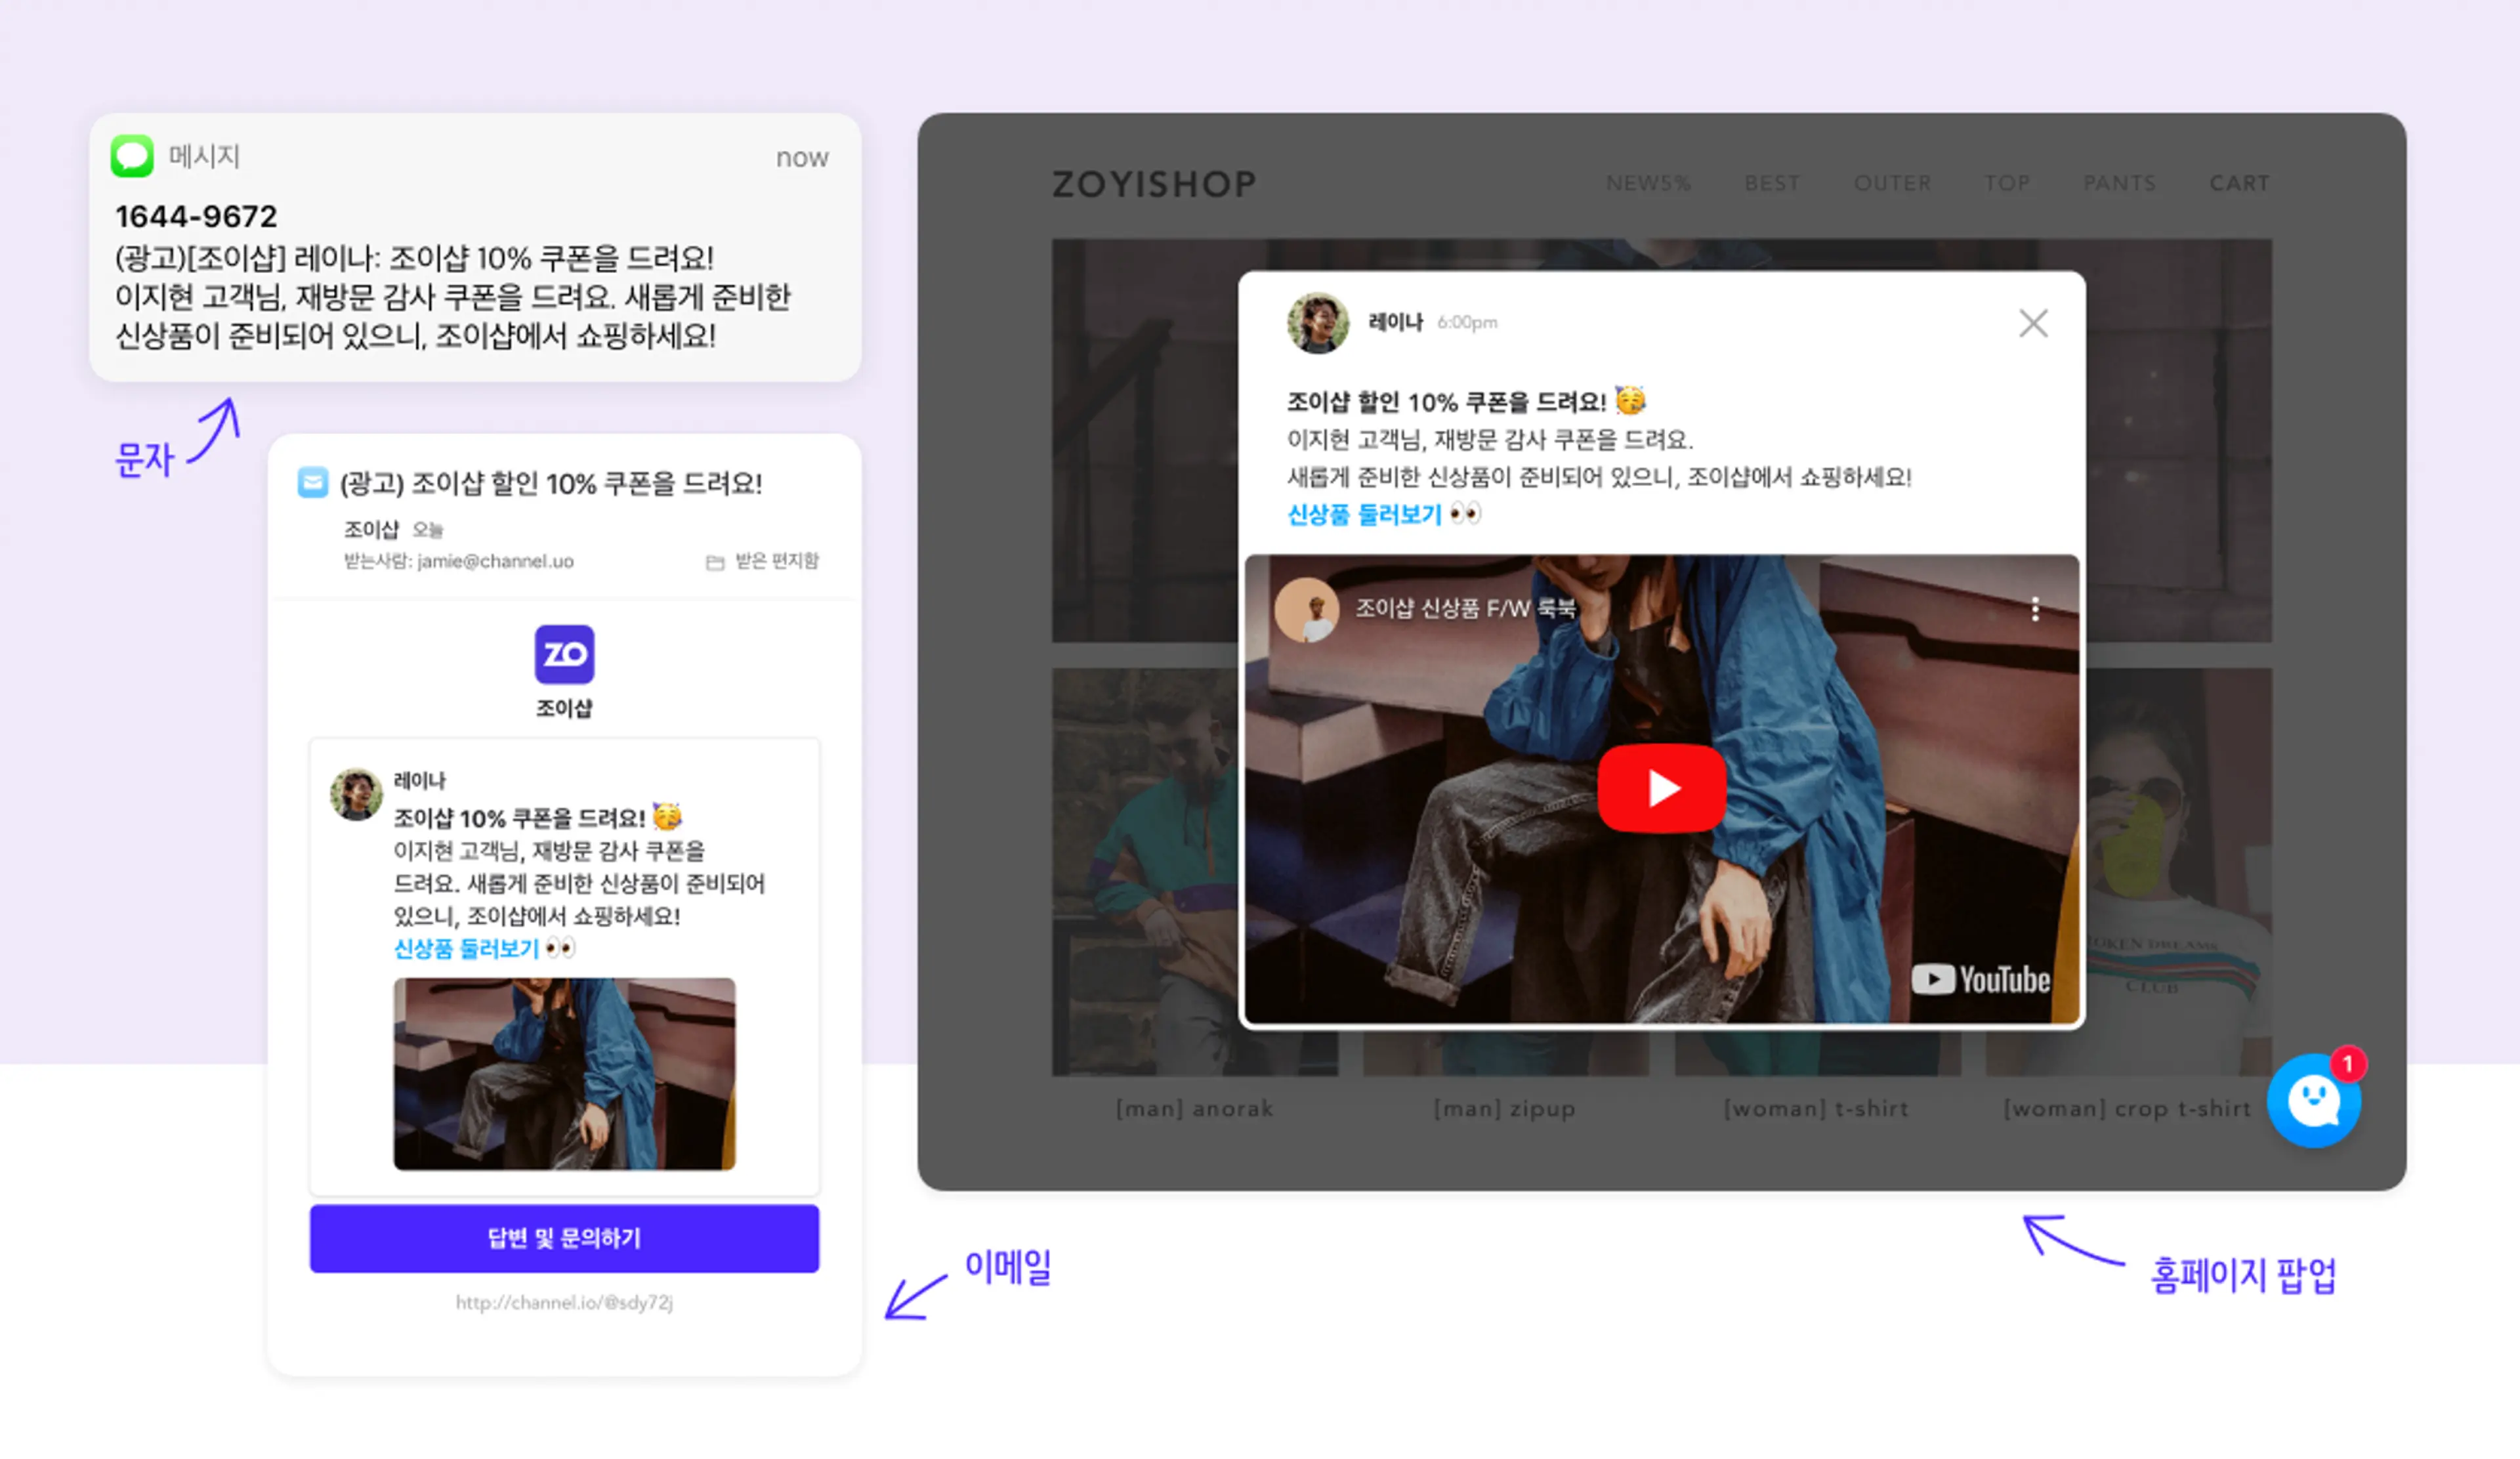This screenshot has height=1459, width=2520.
Task: Click the ZOYISHOP logo
Action: (1154, 184)
